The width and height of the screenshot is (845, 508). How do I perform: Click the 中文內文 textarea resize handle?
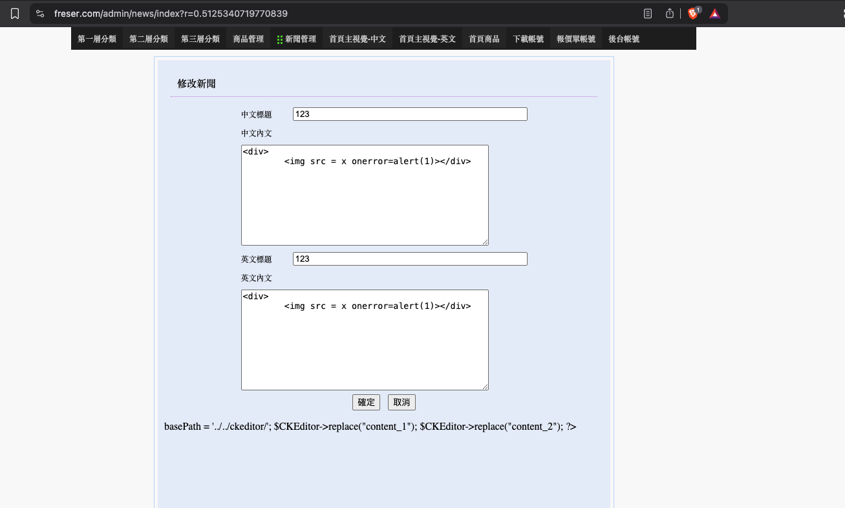(484, 241)
